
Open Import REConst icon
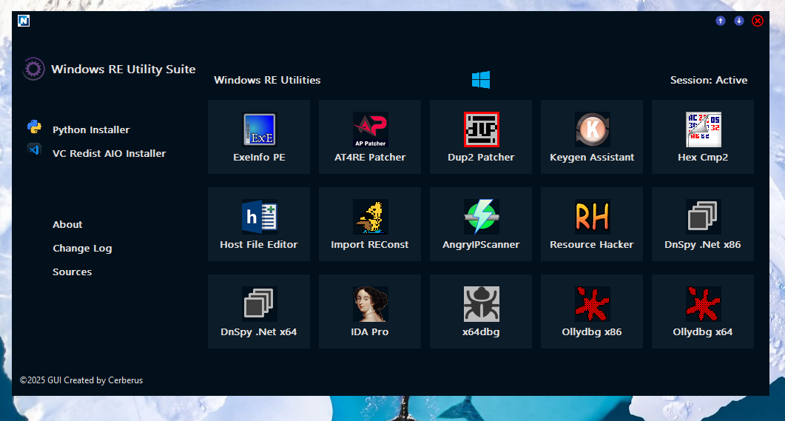(370, 217)
